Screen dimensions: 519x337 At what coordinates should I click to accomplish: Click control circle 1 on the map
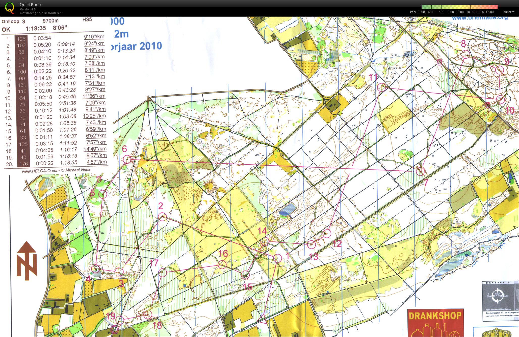pos(277,258)
